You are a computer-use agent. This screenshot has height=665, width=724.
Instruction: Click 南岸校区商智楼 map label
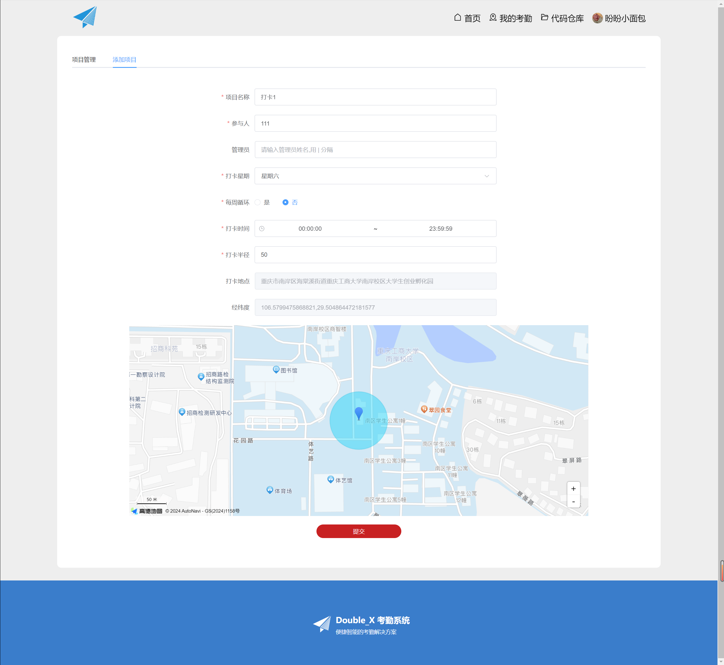pyautogui.click(x=327, y=329)
